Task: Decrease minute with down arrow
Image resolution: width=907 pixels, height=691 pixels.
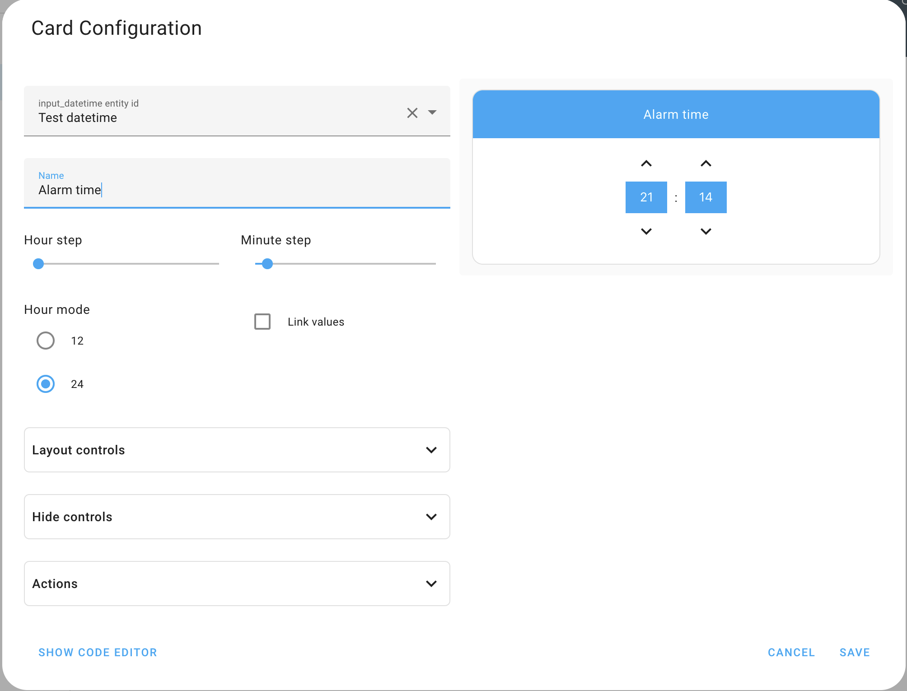Action: pos(706,231)
